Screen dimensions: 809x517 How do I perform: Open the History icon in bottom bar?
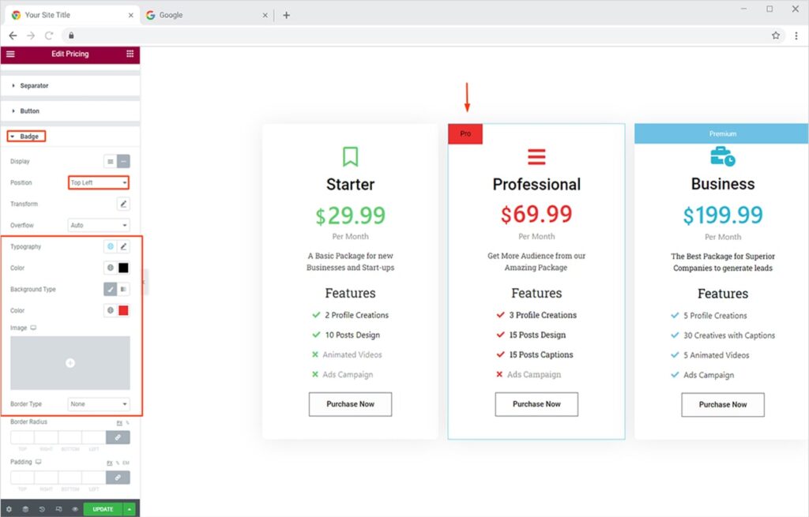42,509
